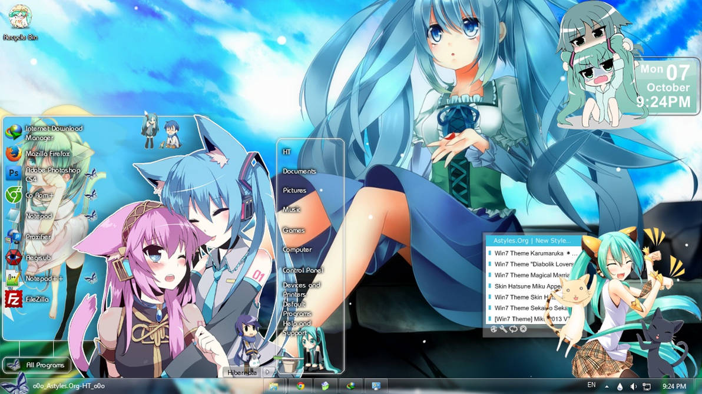Image resolution: width=702 pixels, height=394 pixels.
Task: Open Internet Download Manager taskbar icon
Action: tap(350, 386)
